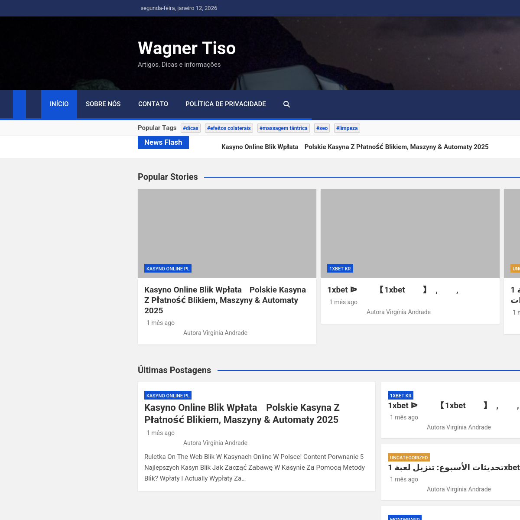Open Kasyno Online Blik article in Últimas Postagens

pos(242,413)
